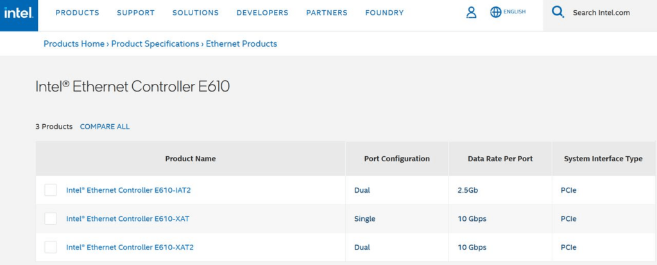Open Intel Ethernet Controller E610-XAT link

coord(128,219)
